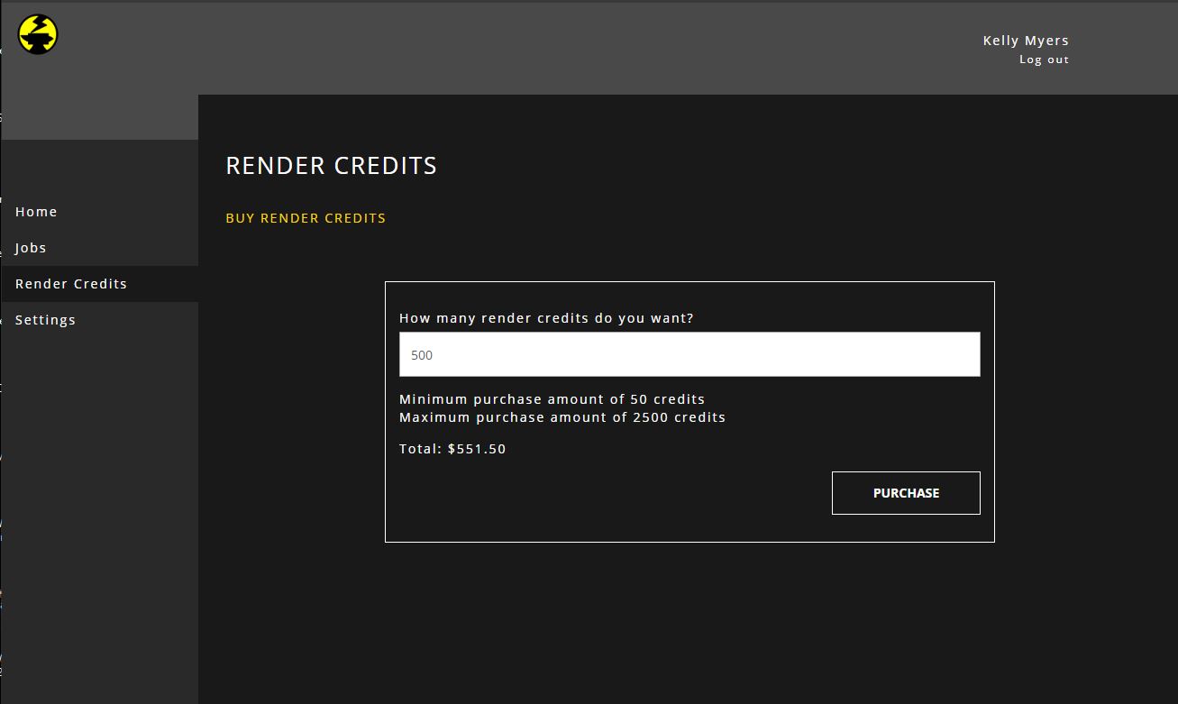Viewport: 1178px width, 704px height.
Task: Click the gray block beneath the logo
Action: click(99, 117)
